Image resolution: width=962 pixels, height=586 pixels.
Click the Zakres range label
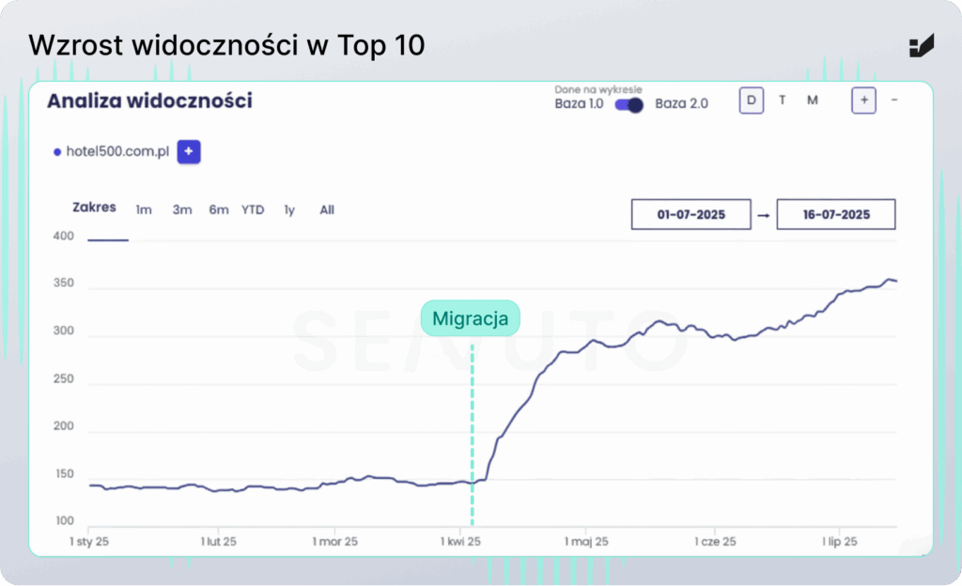point(94,208)
